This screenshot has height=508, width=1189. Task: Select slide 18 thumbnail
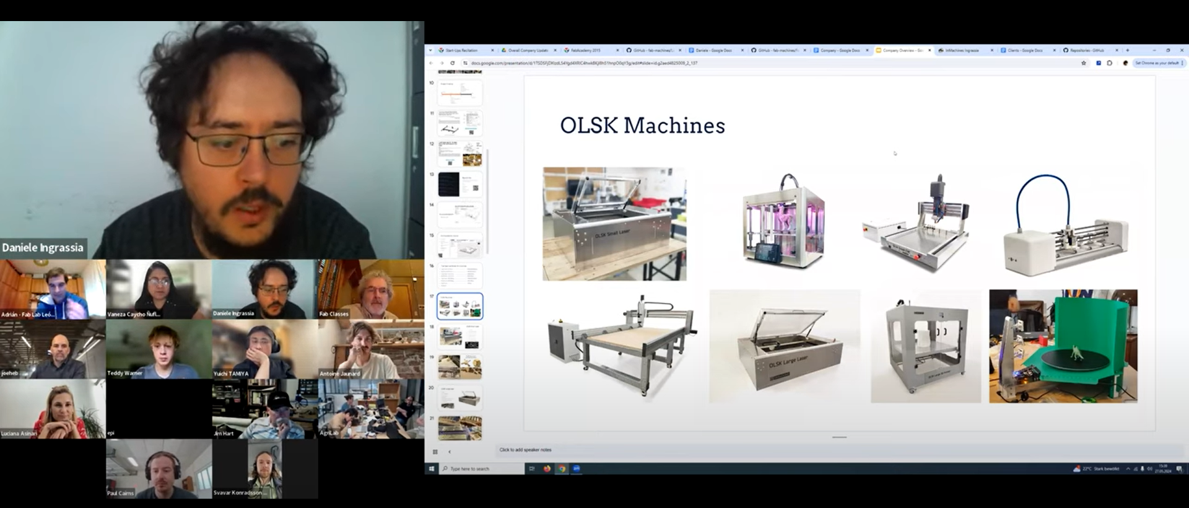tap(459, 336)
